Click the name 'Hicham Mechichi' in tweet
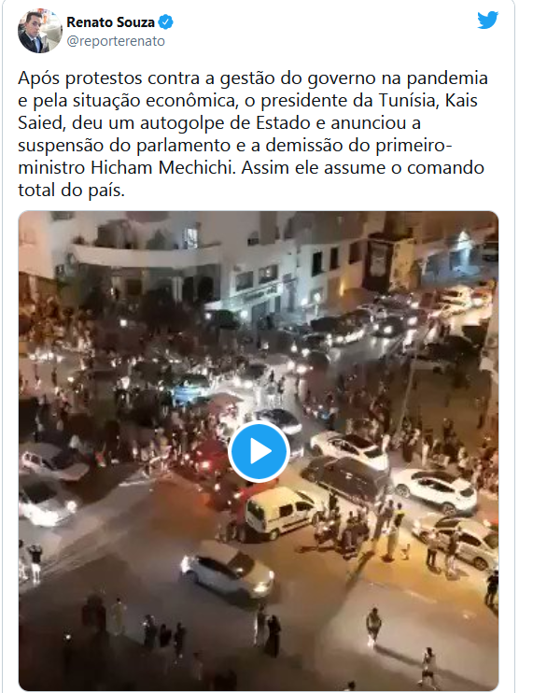The width and height of the screenshot is (533, 693). [161, 168]
